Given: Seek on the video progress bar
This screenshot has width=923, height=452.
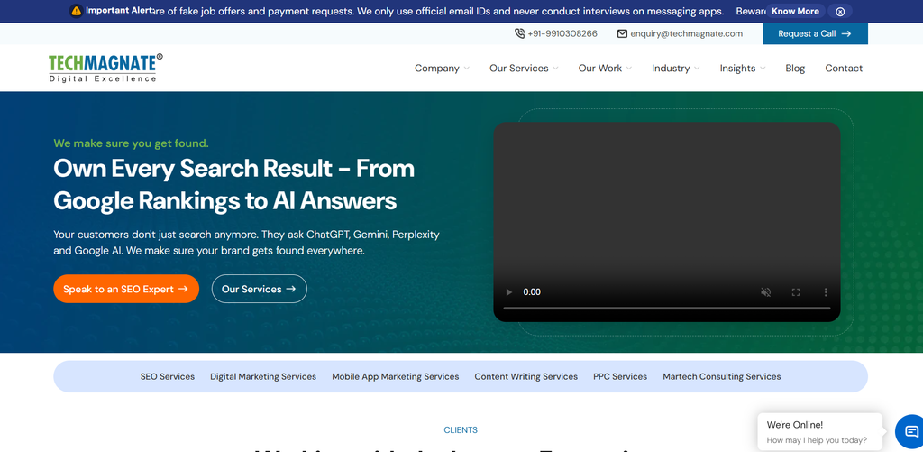Looking at the screenshot, I should tap(667, 309).
